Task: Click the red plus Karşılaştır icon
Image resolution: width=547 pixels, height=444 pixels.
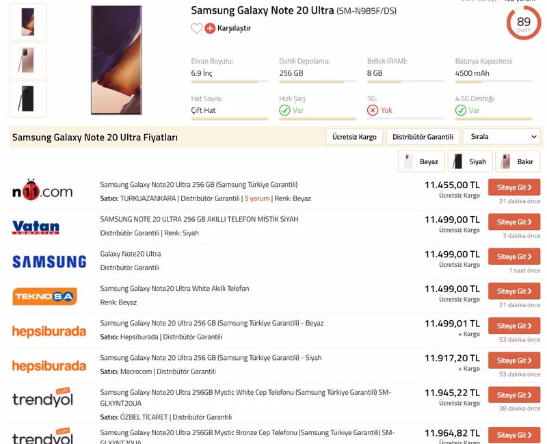Action: coord(210,28)
